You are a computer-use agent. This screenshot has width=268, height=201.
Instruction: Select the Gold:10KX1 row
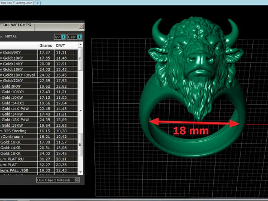coord(39,92)
